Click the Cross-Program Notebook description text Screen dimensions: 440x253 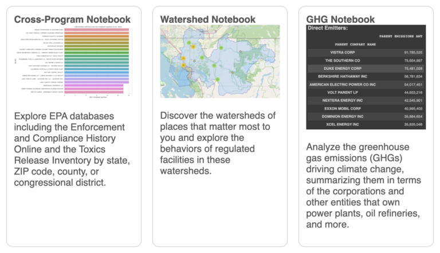(72, 149)
